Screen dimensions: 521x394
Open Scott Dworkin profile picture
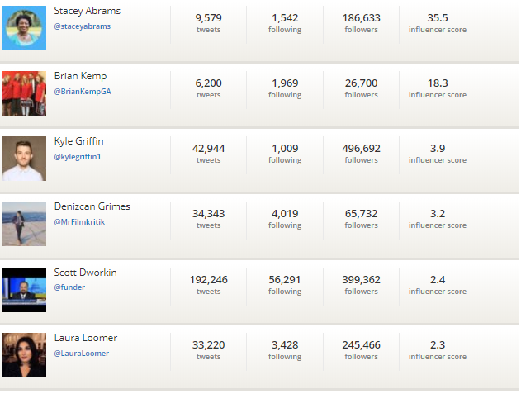click(x=24, y=290)
